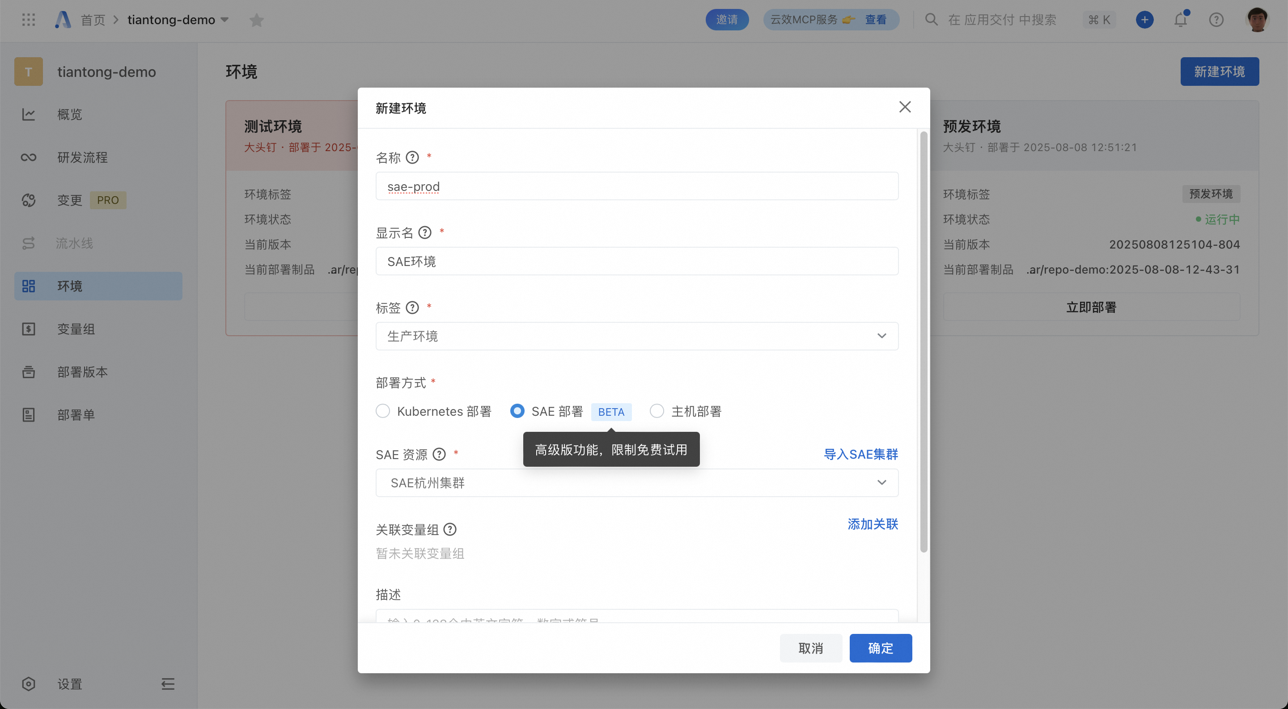1288x709 pixels.
Task: Click the blue plus create icon
Action: click(1144, 20)
